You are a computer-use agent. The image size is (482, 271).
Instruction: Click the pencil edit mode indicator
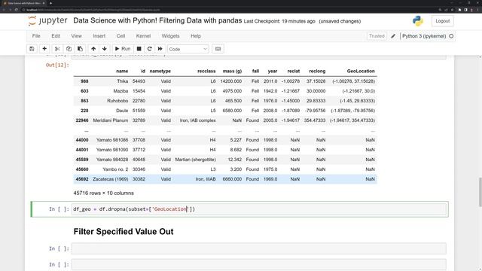pos(393,36)
